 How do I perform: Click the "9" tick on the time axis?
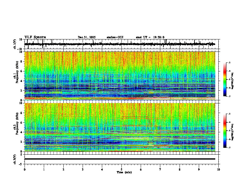[x=199, y=170]
